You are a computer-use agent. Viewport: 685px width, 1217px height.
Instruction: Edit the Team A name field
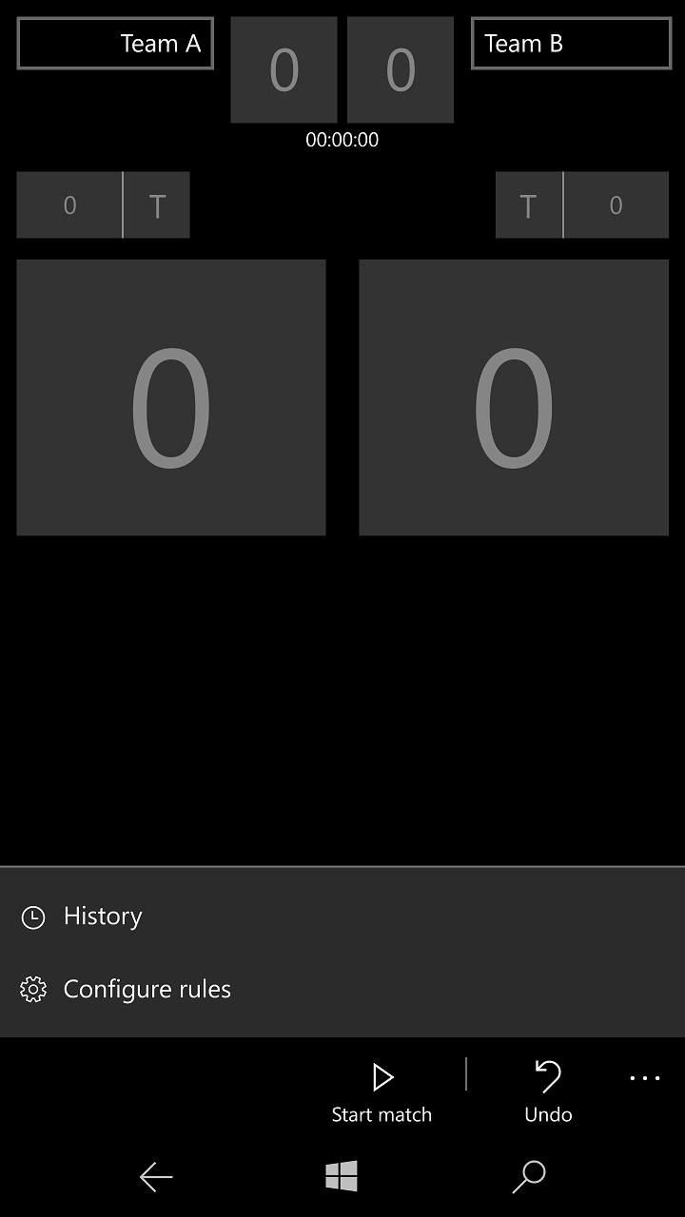(115, 44)
